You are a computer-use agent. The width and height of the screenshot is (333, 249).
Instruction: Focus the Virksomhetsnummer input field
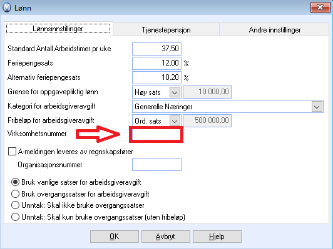156,135
